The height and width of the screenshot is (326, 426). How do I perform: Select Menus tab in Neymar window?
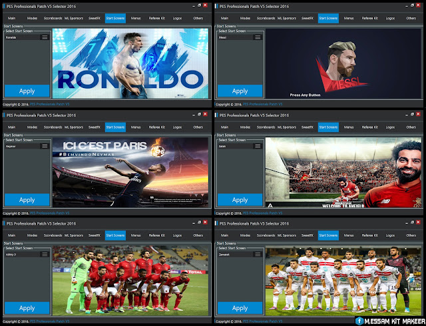click(x=136, y=127)
